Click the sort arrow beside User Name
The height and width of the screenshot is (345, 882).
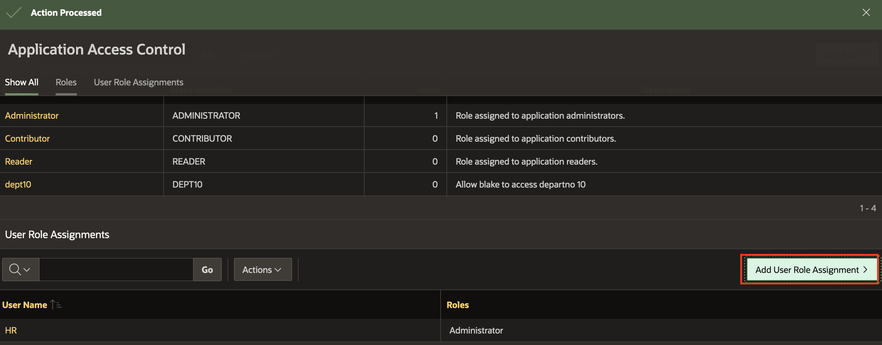56,304
